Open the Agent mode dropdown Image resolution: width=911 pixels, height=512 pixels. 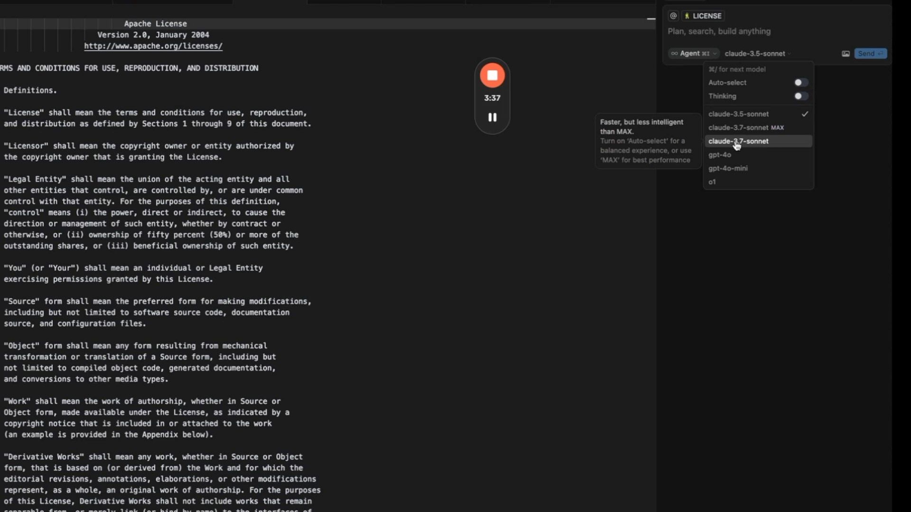click(693, 54)
